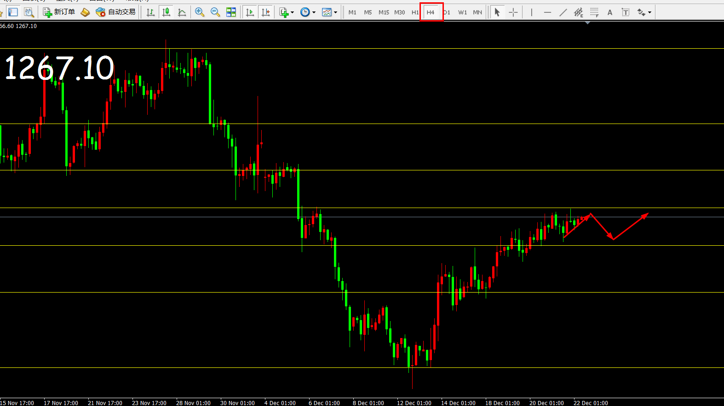This screenshot has width=724, height=406.
Task: Zoom out of the chart
Action: (215, 12)
